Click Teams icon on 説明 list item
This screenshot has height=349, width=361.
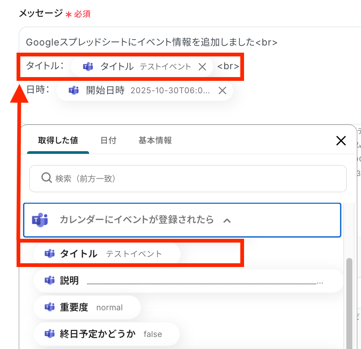coord(50,281)
